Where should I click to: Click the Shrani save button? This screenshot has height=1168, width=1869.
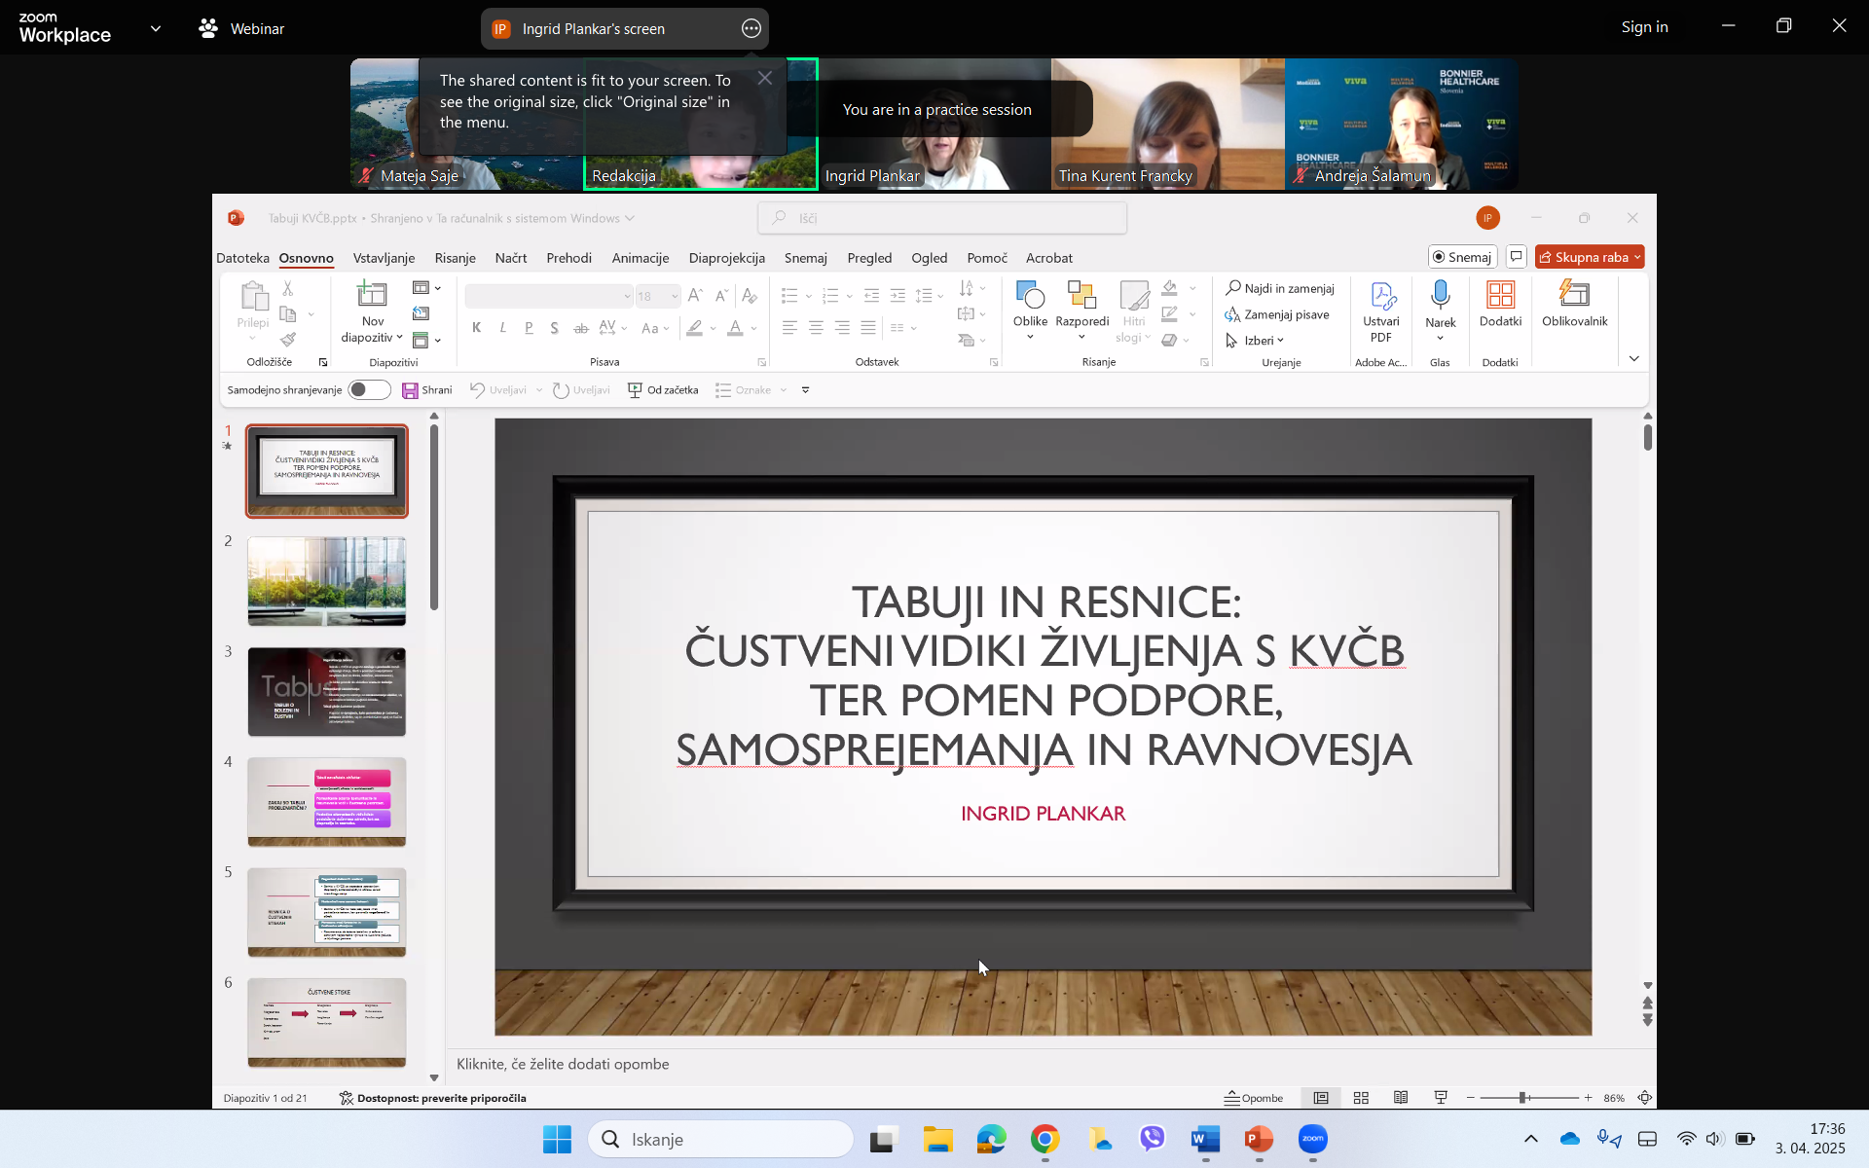coord(427,390)
